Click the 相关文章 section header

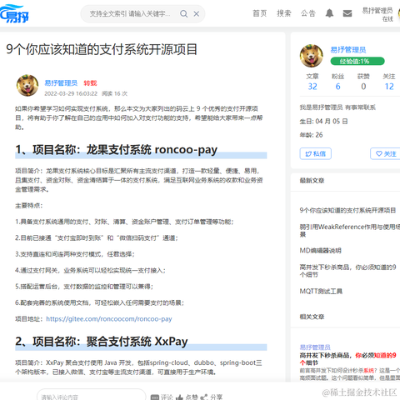(312, 317)
